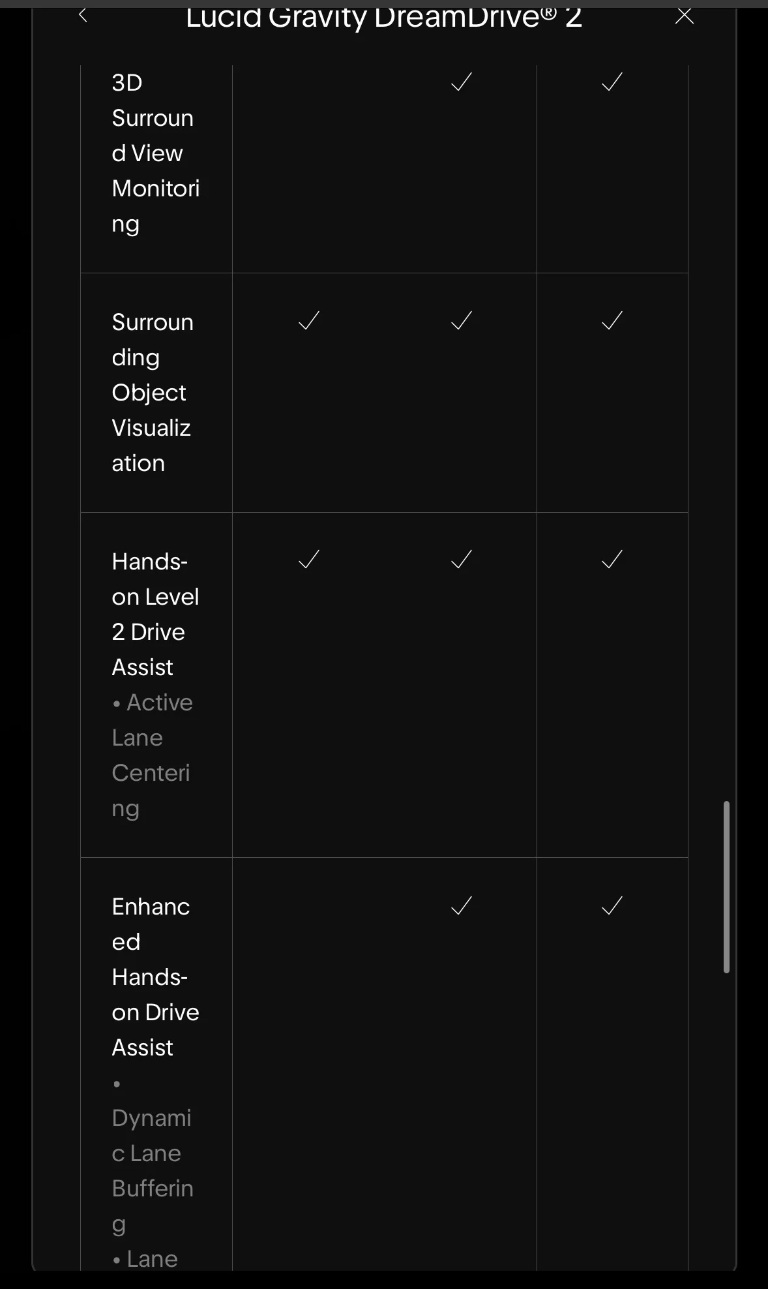Select Hands-on Level 2 Drive Assist label
The width and height of the screenshot is (768, 1289).
coord(155,614)
